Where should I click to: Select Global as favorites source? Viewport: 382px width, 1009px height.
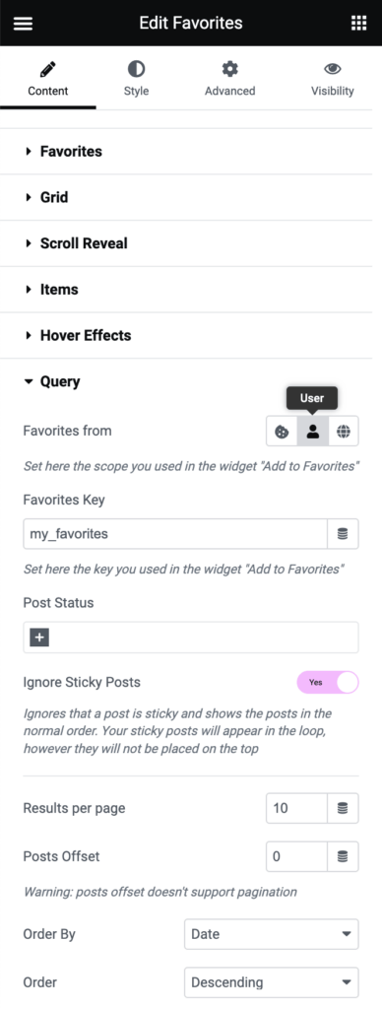click(x=344, y=432)
